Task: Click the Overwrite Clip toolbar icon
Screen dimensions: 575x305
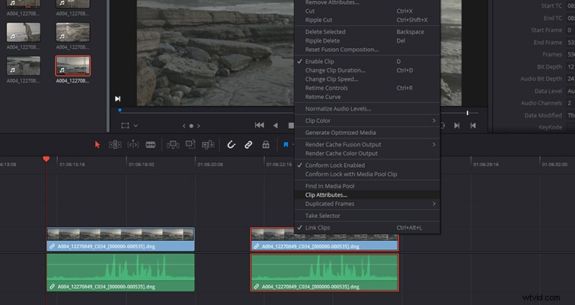Action: (x=190, y=145)
